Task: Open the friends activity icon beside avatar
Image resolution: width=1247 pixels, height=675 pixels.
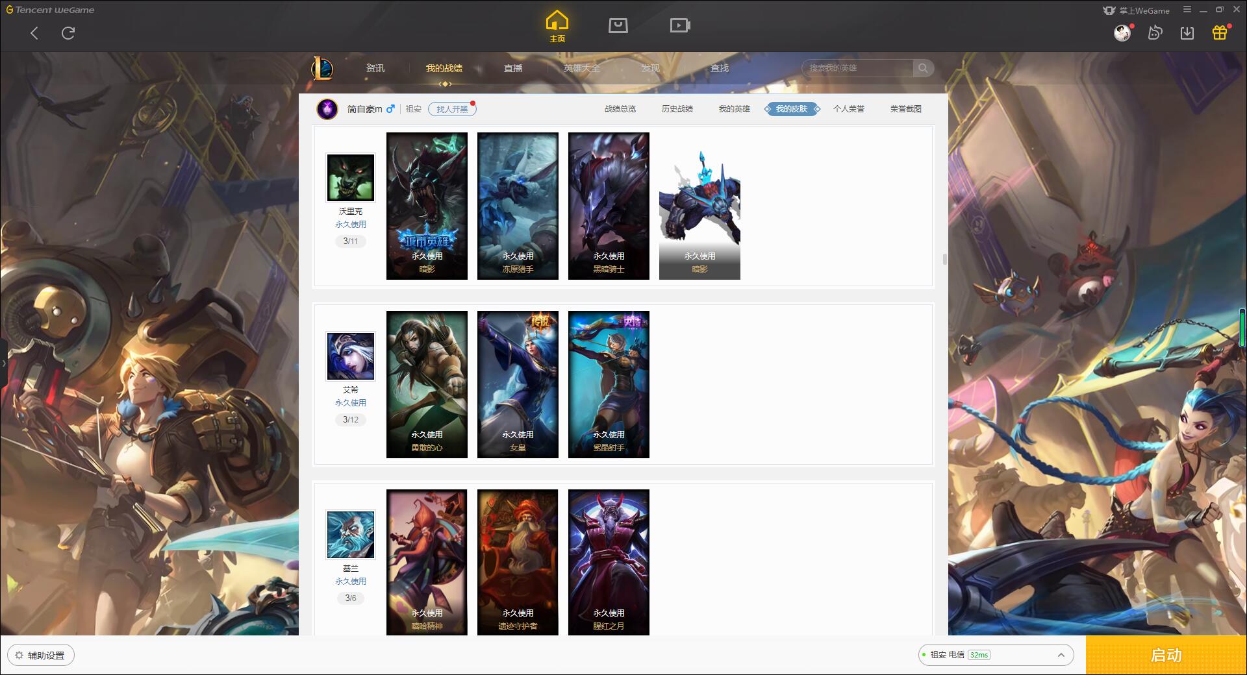Action: coord(1155,32)
